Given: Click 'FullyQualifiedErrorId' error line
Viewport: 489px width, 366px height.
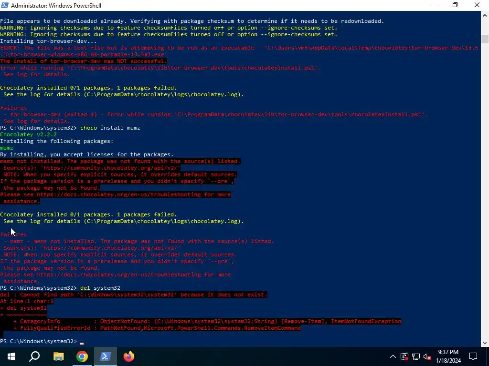Looking at the screenshot, I should click(157, 328).
